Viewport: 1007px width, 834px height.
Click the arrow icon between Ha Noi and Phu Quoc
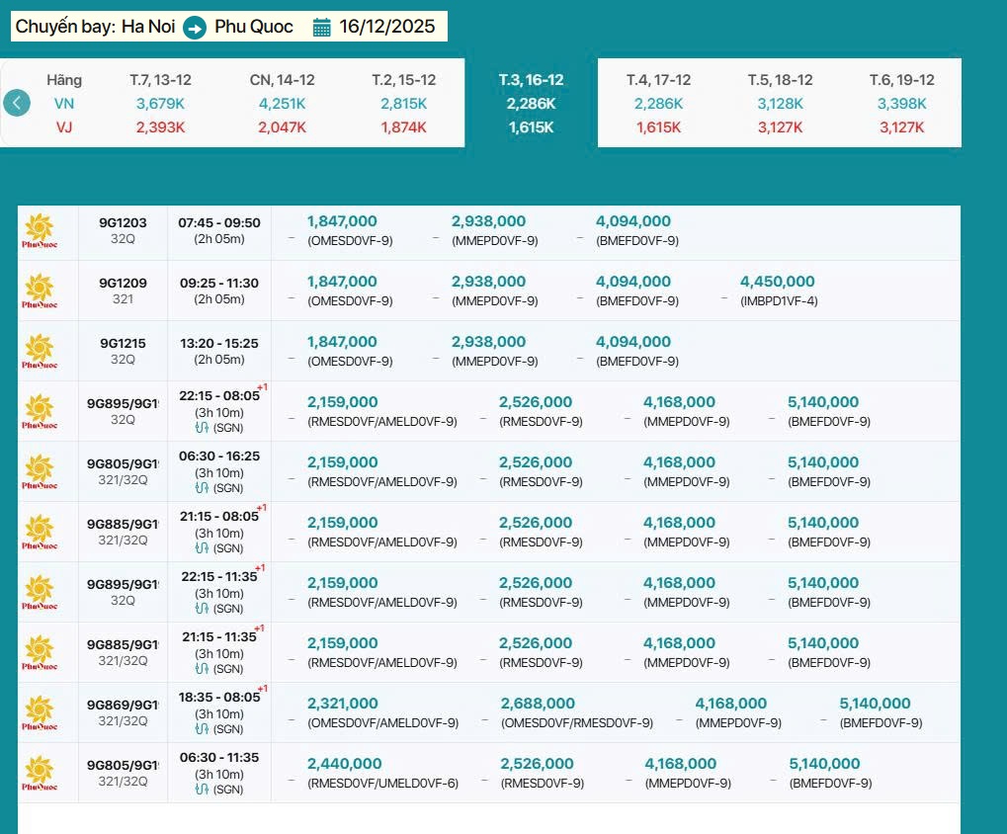195,28
